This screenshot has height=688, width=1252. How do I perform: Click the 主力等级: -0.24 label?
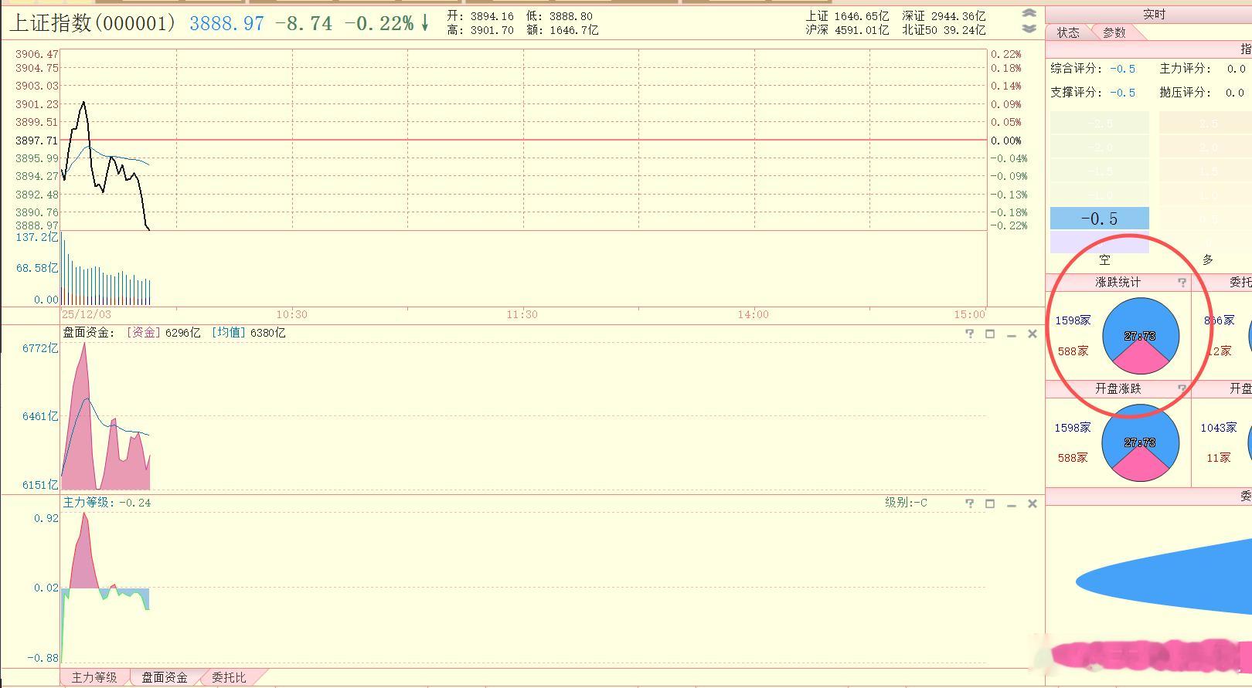pyautogui.click(x=107, y=503)
